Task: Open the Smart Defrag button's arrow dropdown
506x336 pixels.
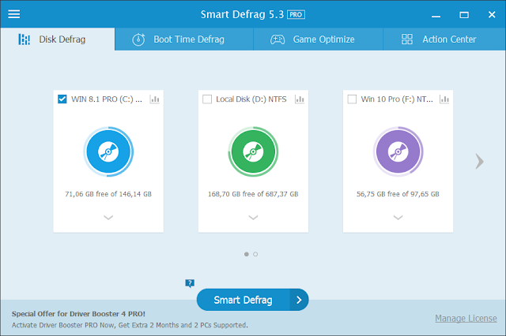Action: click(x=299, y=300)
